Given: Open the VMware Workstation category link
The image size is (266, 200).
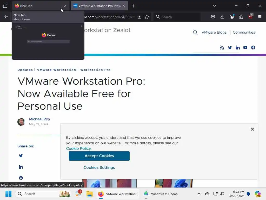Looking at the screenshot, I should coord(56,70).
